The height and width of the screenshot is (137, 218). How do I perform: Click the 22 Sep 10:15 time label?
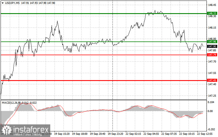pyautogui.click(x=187, y=134)
